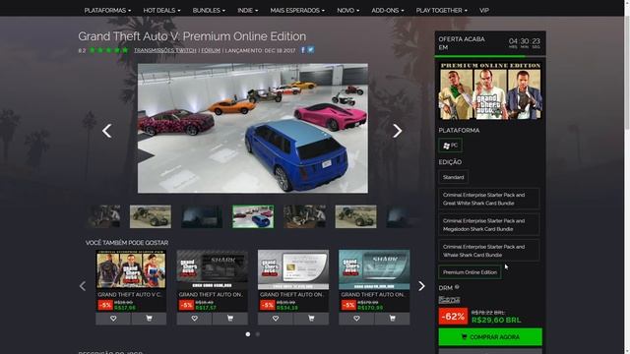Select Megalodon Shark Card Bundle edition
630x354 pixels.
coord(489,225)
